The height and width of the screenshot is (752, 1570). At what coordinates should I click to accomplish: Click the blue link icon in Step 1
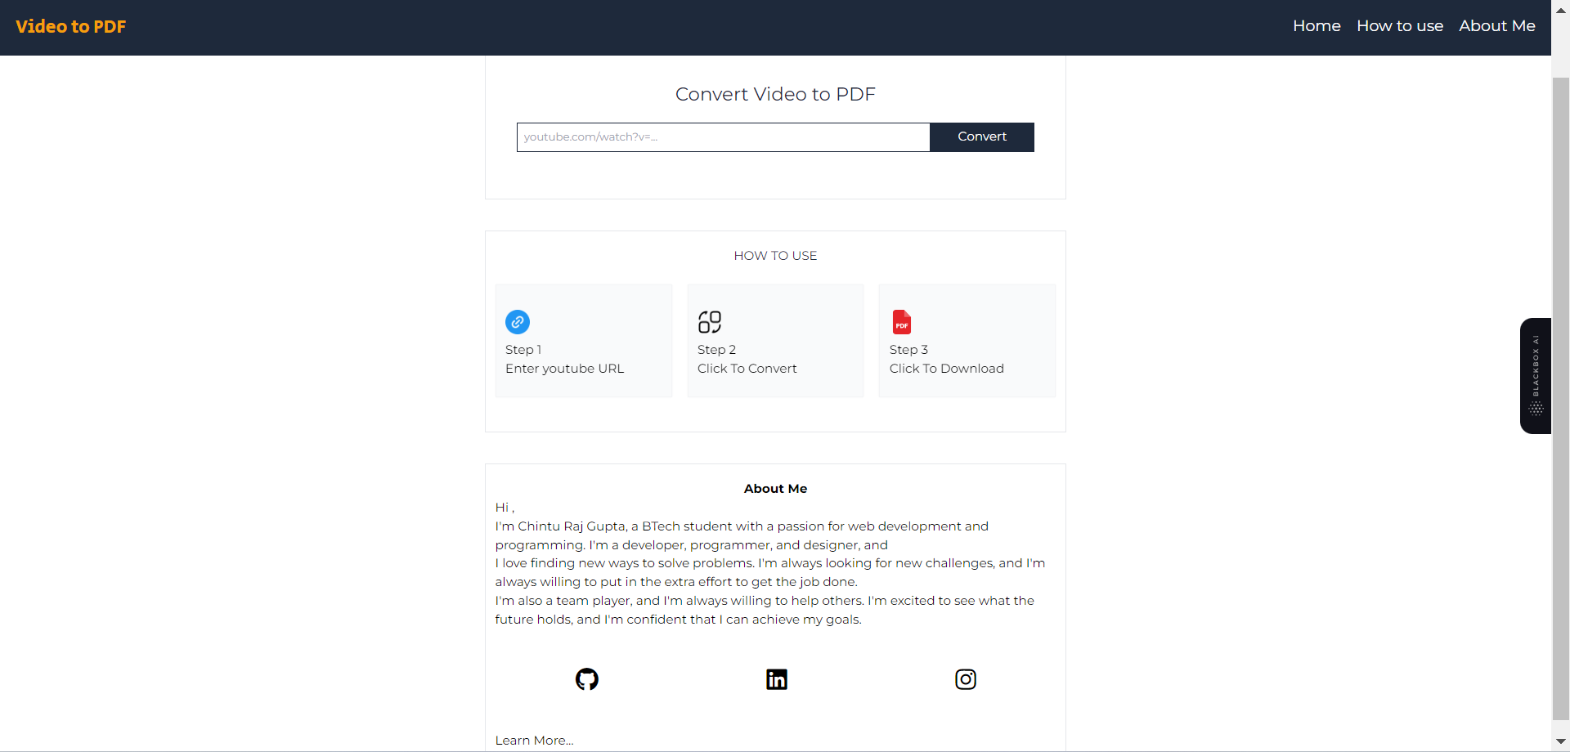pyautogui.click(x=518, y=322)
